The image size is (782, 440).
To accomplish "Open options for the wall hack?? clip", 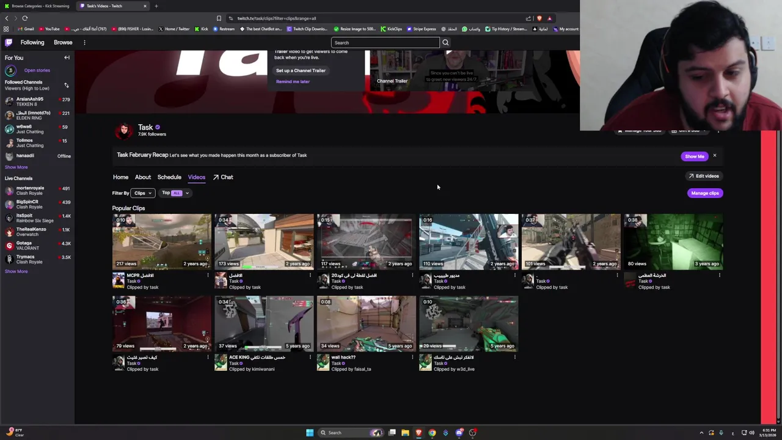I will [x=412, y=358].
